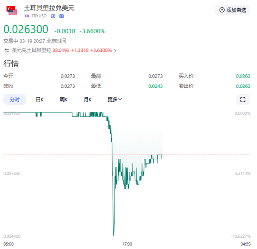
Task: Click 添加自选 to add to watchlist
Action: click(233, 10)
